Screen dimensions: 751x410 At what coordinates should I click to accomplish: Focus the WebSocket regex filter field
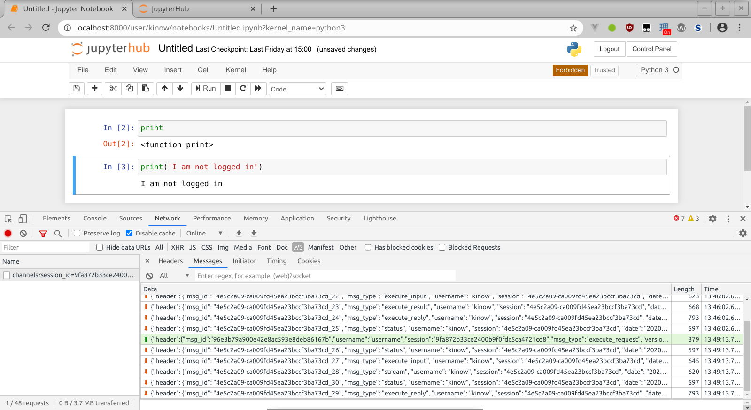point(325,276)
